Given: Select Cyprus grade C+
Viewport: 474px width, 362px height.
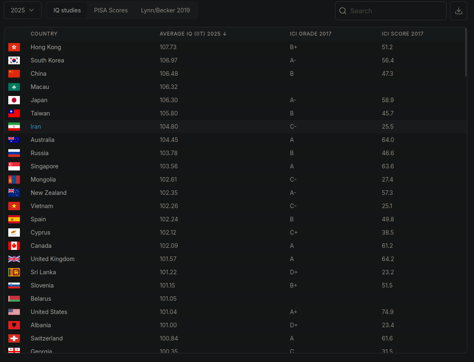Looking at the screenshot, I should (294, 233).
